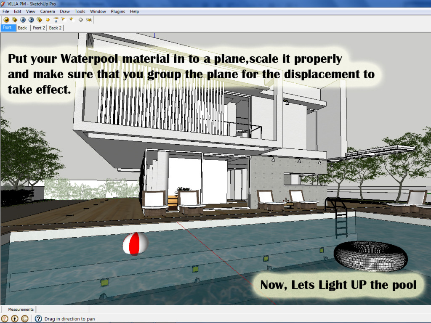Start rendering with the V-Ray render icon
Image resolution: width=431 pixels, height=323 pixels.
point(23,19)
